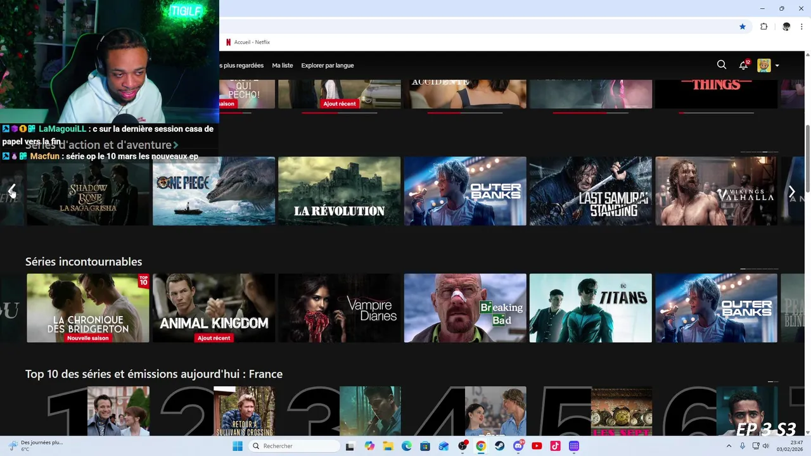Open La Chronique des Bridgerton thumbnail
Viewport: 811px width, 456px height.
point(88,308)
